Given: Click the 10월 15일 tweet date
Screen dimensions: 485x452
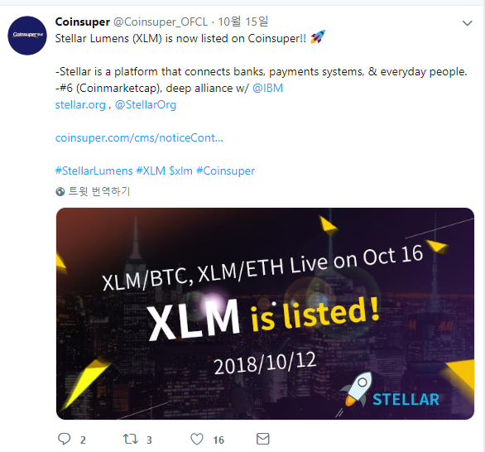Looking at the screenshot, I should [x=243, y=22].
